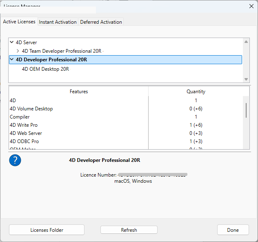Click the Licence Number label
This screenshot has height=242, width=258.
pyautogui.click(x=98, y=175)
